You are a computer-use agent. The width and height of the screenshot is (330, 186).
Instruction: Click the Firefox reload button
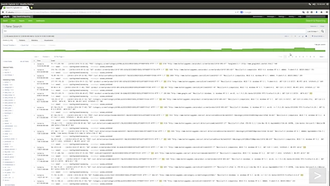238,12
